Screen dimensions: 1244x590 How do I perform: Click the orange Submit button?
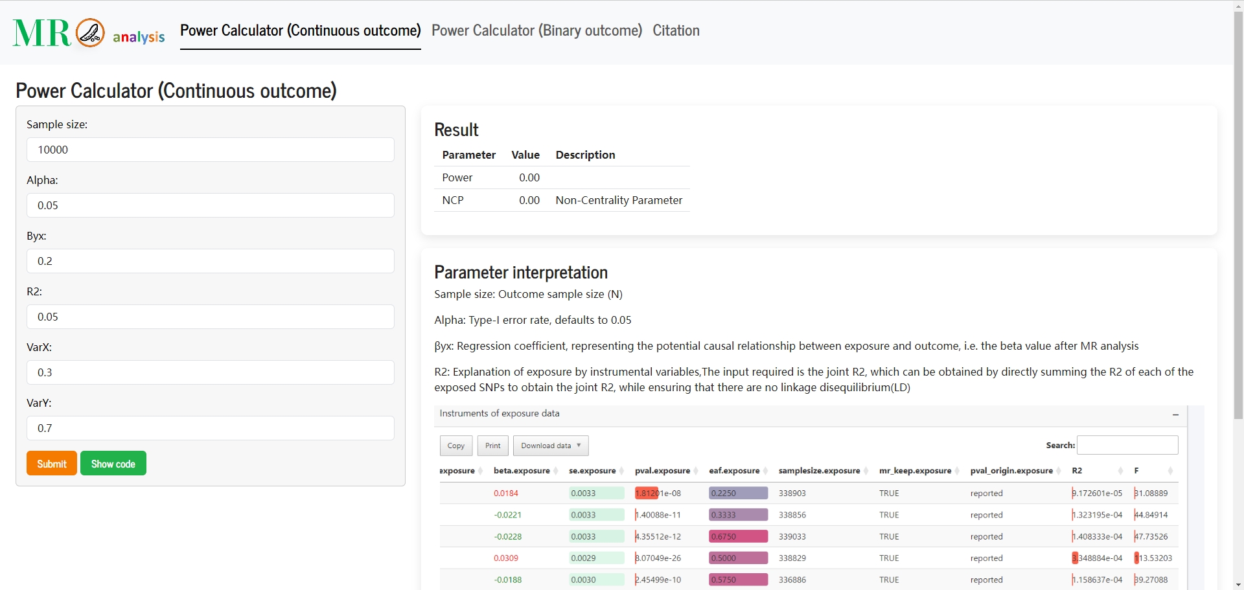coord(52,463)
